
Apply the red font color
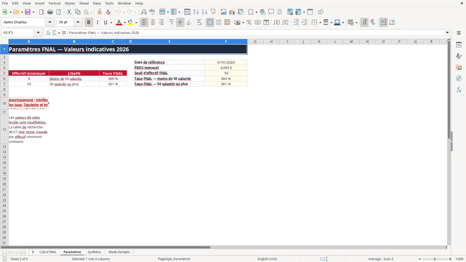tap(119, 23)
